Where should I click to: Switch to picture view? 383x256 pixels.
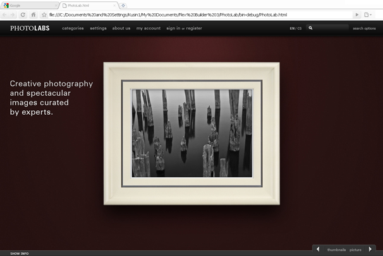(x=355, y=250)
